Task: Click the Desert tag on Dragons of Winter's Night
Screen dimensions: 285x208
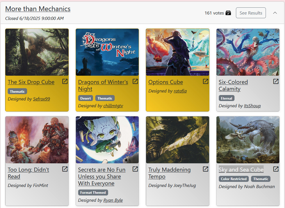Action: 86,98
